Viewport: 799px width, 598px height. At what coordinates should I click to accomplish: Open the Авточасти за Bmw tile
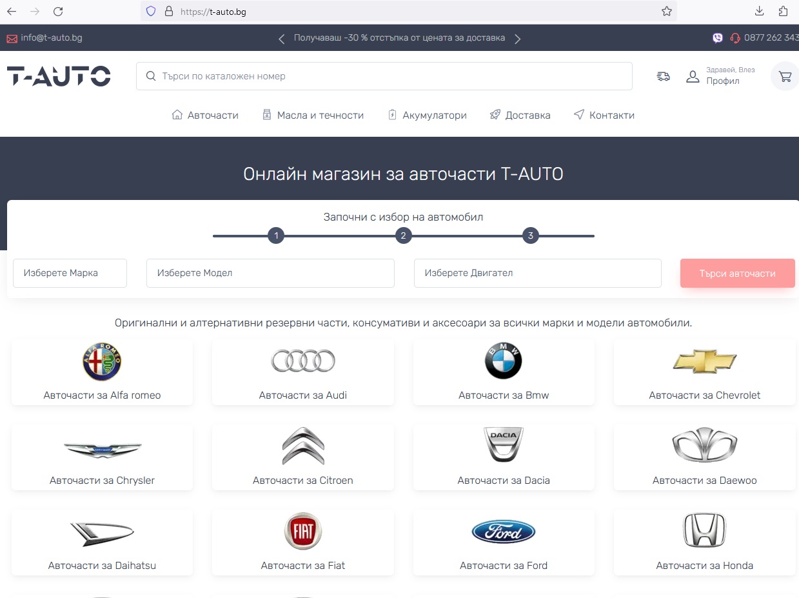click(503, 372)
